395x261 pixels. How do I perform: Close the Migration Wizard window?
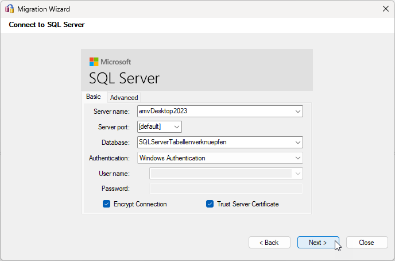tap(385, 9)
